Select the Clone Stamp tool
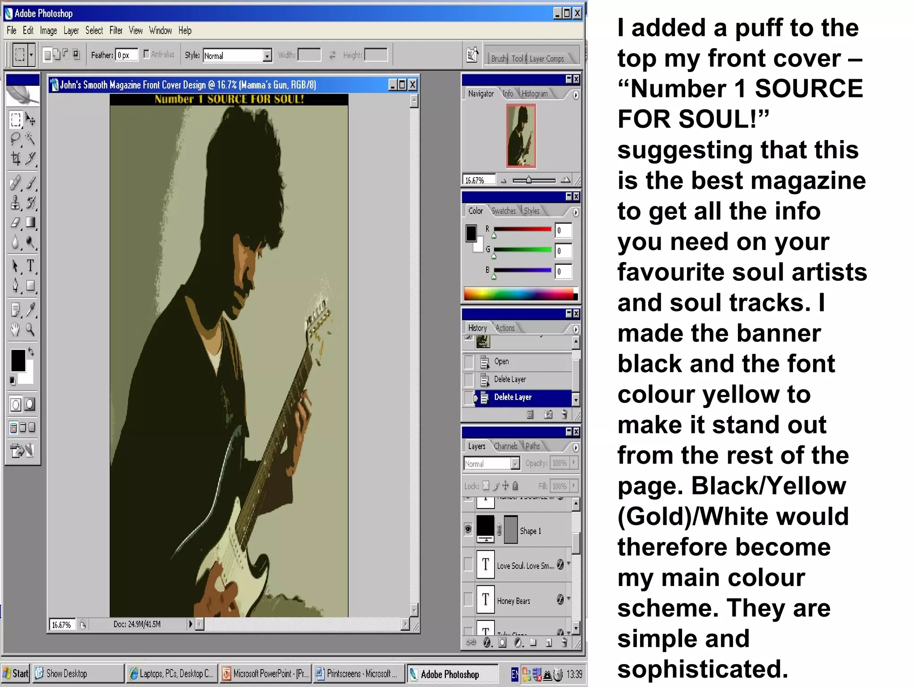The height and width of the screenshot is (687, 916). (x=16, y=203)
